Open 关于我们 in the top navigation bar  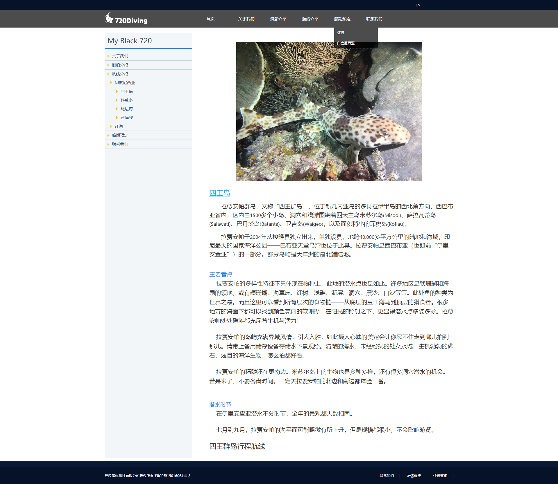tap(246, 19)
